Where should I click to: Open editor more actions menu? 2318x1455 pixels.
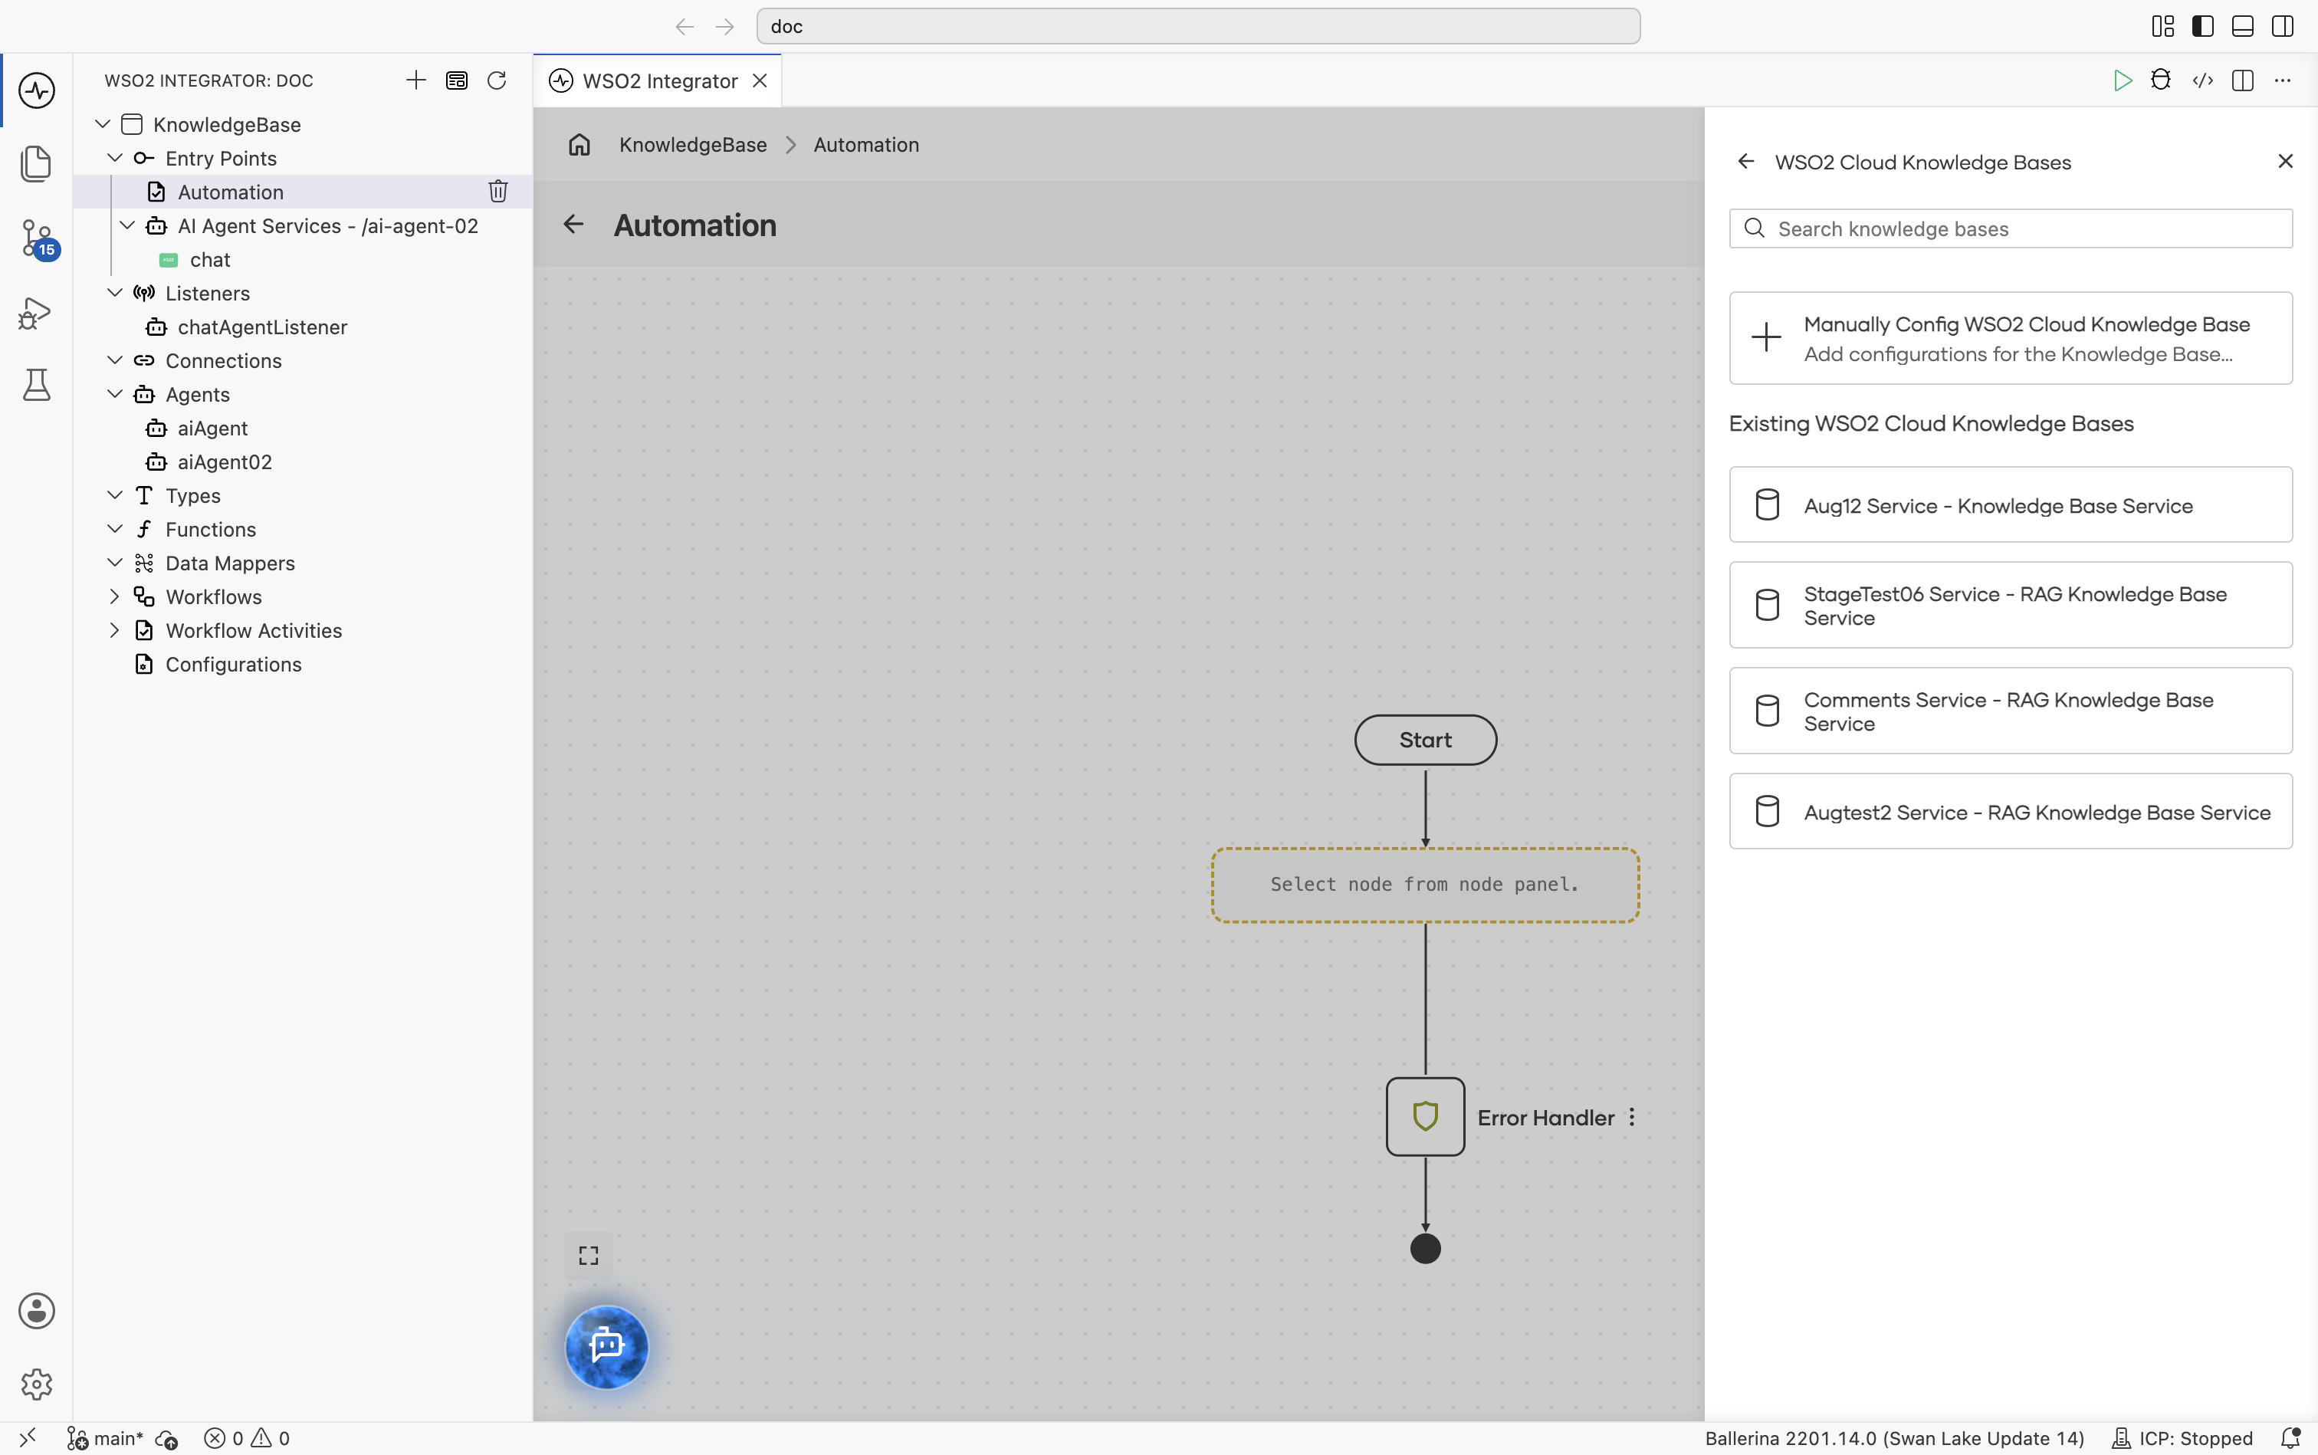pyautogui.click(x=2283, y=80)
